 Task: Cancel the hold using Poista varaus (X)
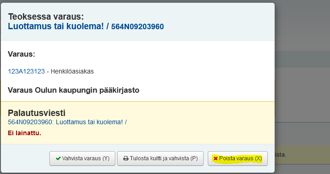(238, 158)
